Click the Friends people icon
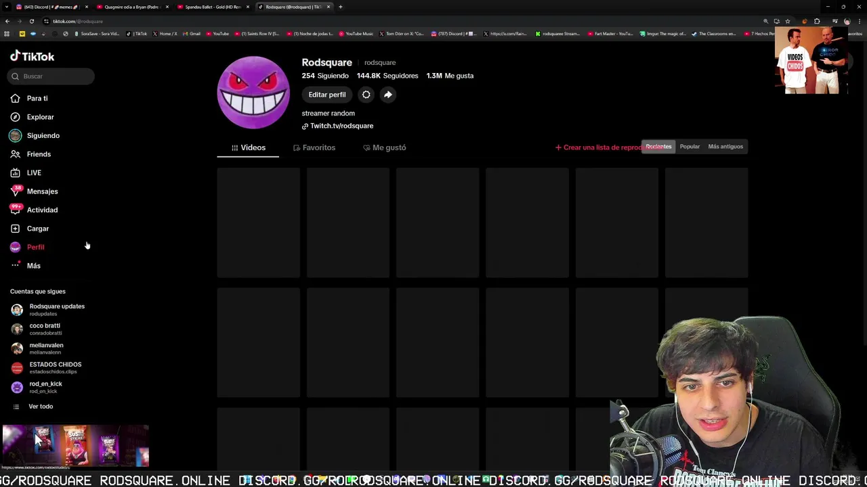 click(16, 154)
